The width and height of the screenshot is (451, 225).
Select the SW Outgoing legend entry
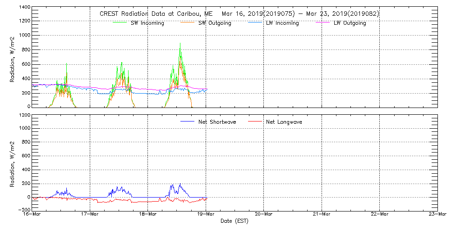pyautogui.click(x=215, y=23)
